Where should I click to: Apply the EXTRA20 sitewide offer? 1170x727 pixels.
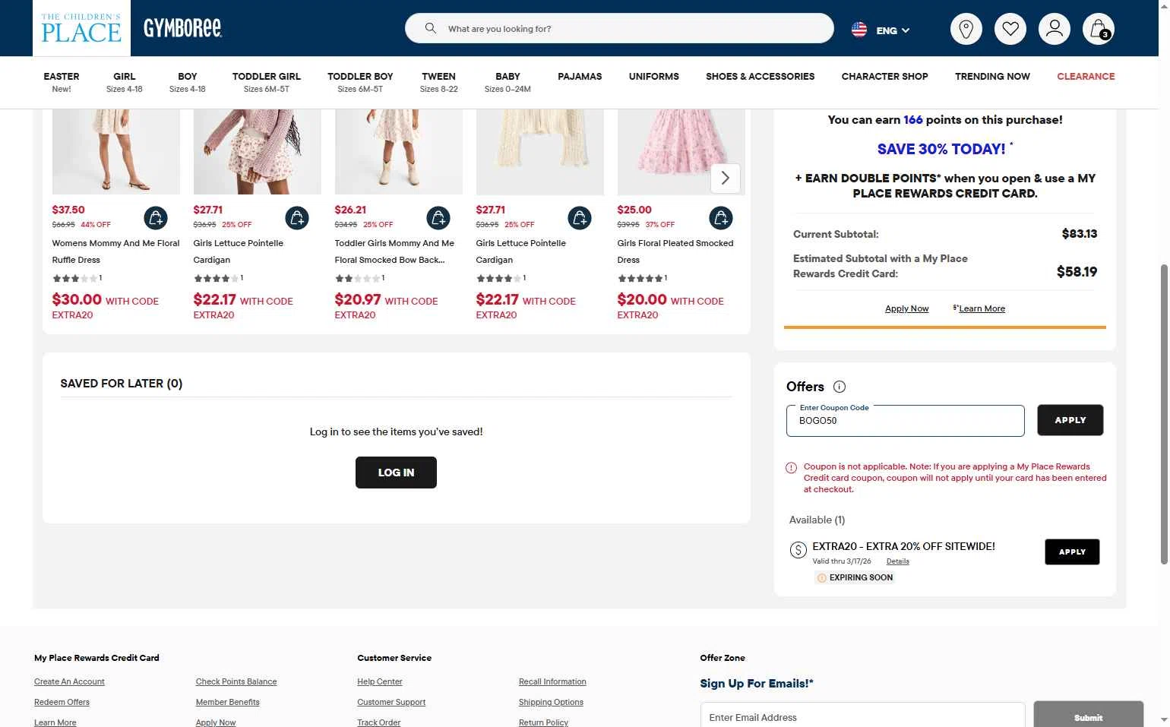pos(1072,552)
